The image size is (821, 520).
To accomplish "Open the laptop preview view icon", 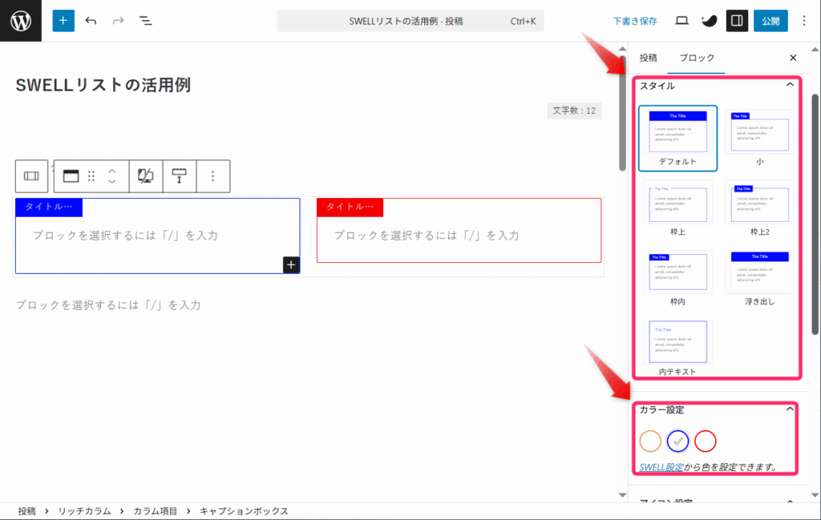I will tap(681, 21).
